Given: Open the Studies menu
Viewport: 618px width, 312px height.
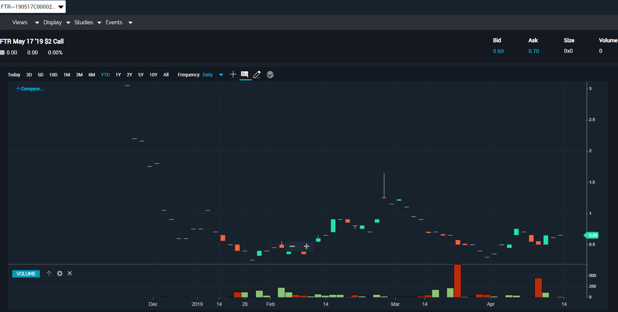Looking at the screenshot, I should (x=88, y=23).
